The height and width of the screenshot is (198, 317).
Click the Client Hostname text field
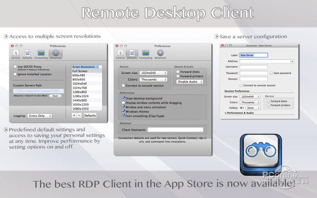click(175, 129)
